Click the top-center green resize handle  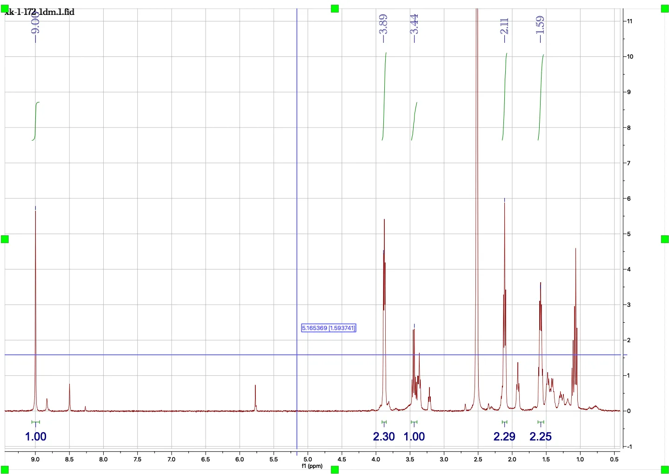(x=334, y=8)
